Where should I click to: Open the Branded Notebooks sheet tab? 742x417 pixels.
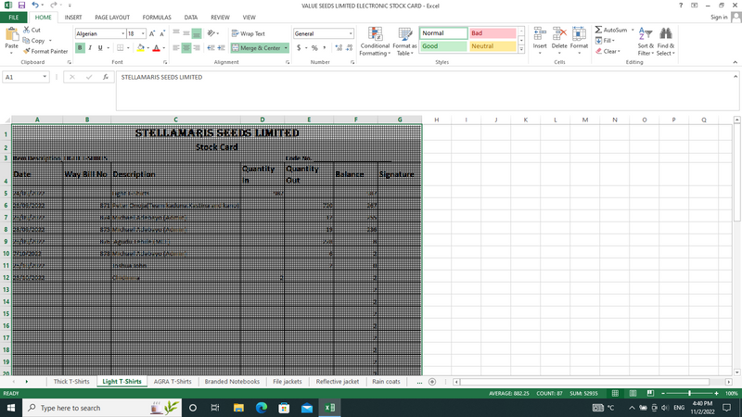coord(232,382)
